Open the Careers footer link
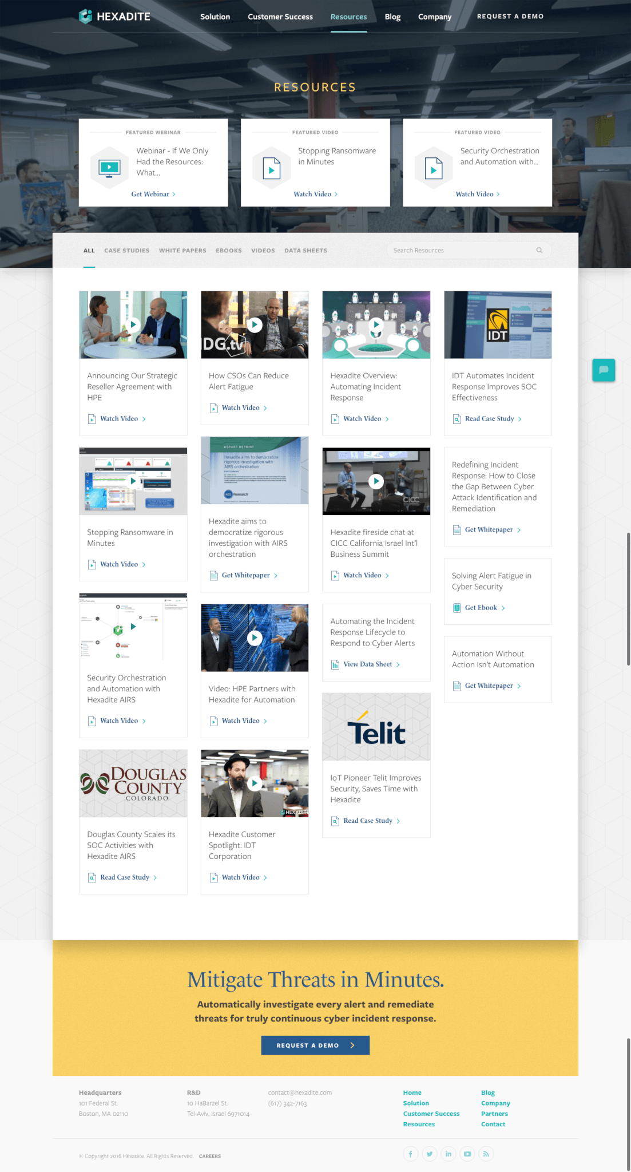 210,1156
